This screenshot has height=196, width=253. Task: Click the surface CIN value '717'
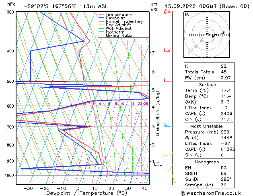point(225,119)
